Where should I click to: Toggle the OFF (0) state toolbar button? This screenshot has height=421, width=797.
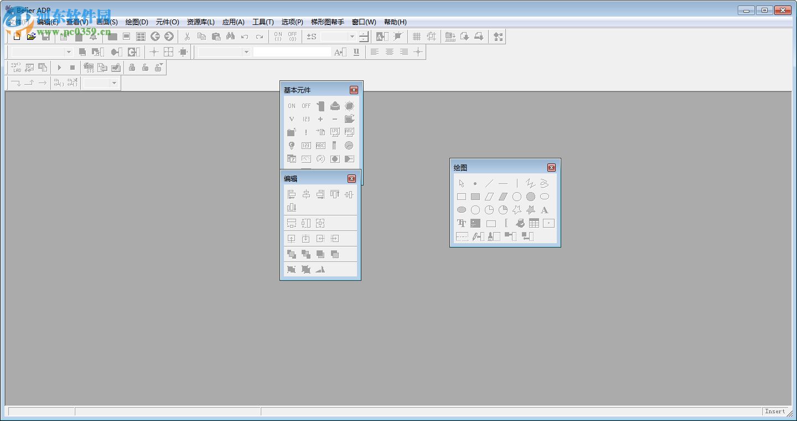(292, 37)
